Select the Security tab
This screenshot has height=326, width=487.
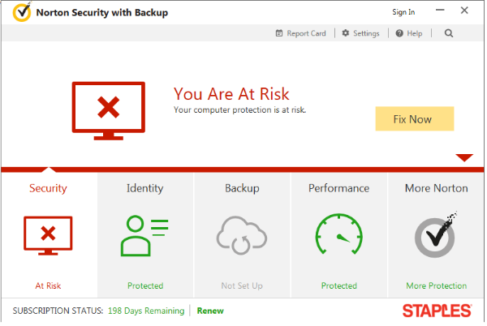[x=48, y=188]
